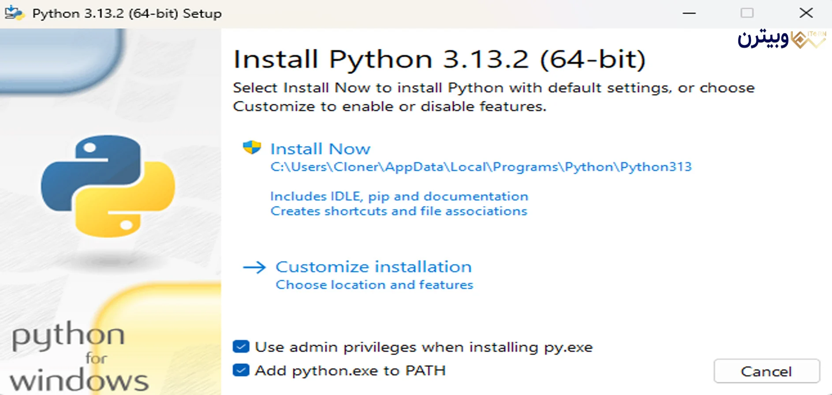The height and width of the screenshot is (395, 832).
Task: Close the setup window with X
Action: [x=806, y=13]
